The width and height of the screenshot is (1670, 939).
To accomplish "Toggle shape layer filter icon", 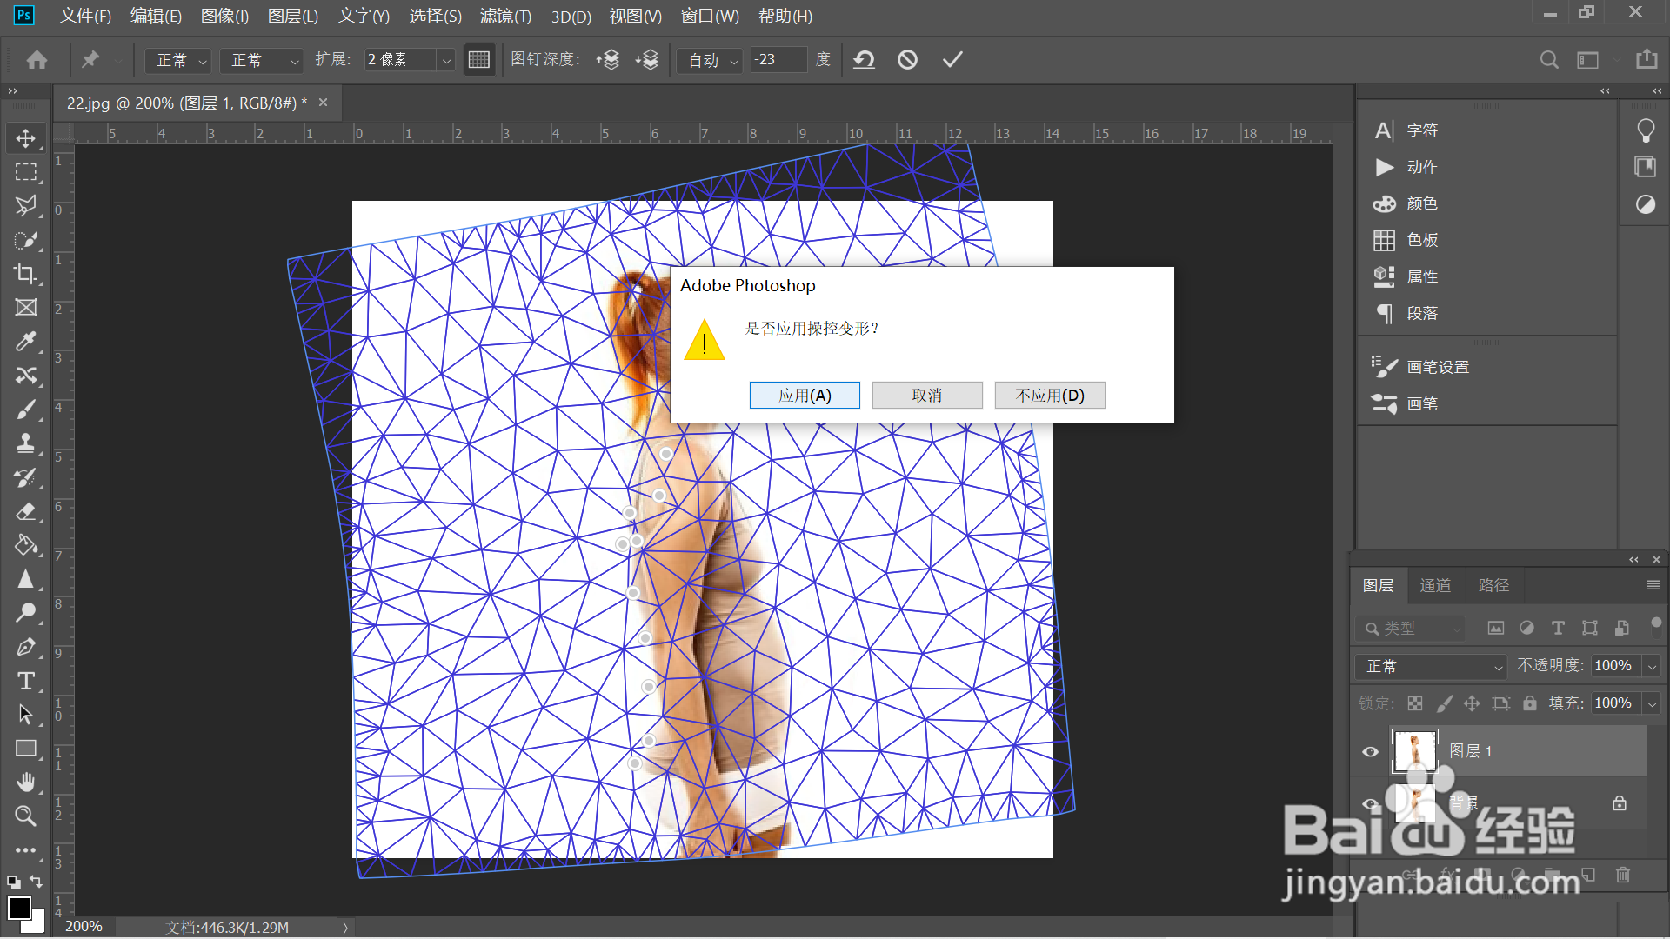I will point(1590,628).
